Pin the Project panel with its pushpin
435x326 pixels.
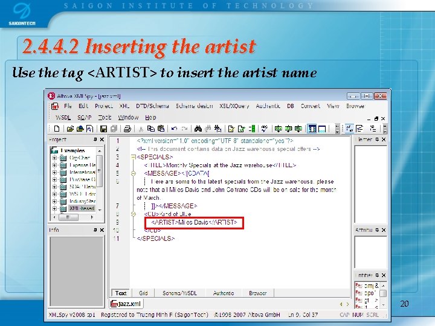click(95, 139)
